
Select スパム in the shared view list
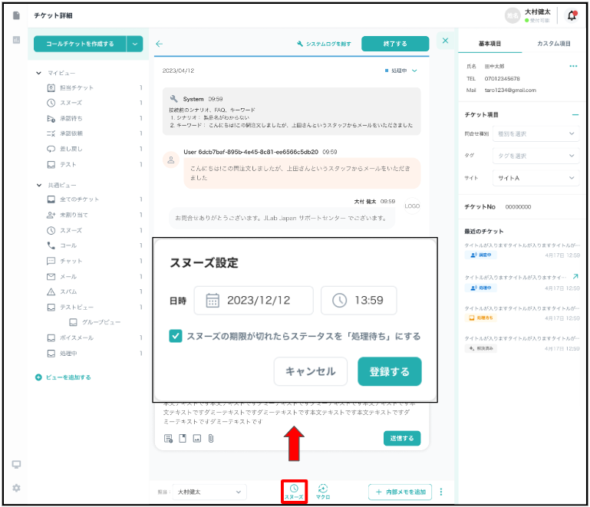point(68,291)
